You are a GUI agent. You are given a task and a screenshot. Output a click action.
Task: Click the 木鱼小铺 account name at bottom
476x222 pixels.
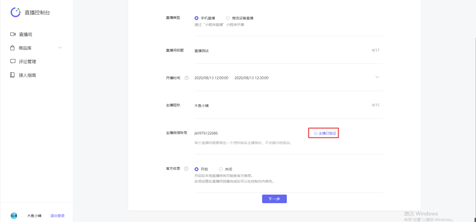(x=34, y=216)
